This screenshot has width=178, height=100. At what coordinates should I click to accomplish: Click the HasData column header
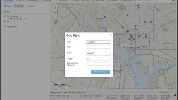(98, 96)
